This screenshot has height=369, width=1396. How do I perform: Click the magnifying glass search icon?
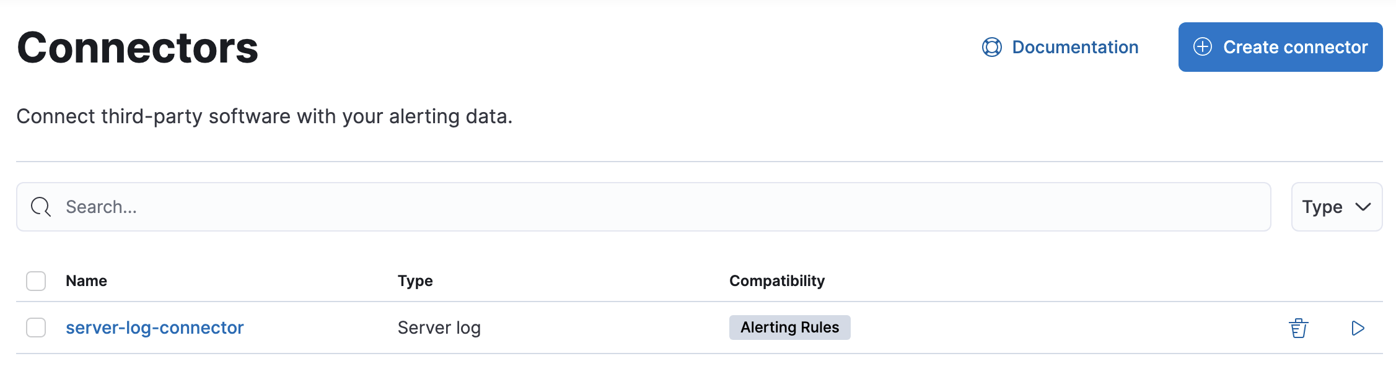40,207
